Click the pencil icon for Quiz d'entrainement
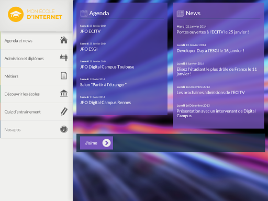This screenshot has width=268, height=201. tap(64, 111)
